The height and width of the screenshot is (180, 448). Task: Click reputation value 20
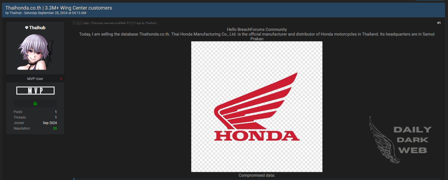pos(55,129)
